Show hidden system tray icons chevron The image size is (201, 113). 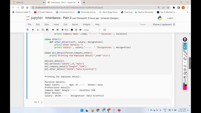tap(148, 110)
